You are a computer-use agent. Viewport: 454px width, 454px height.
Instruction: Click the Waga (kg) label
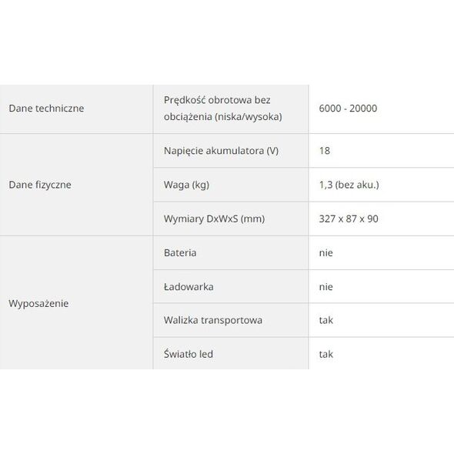(186, 185)
